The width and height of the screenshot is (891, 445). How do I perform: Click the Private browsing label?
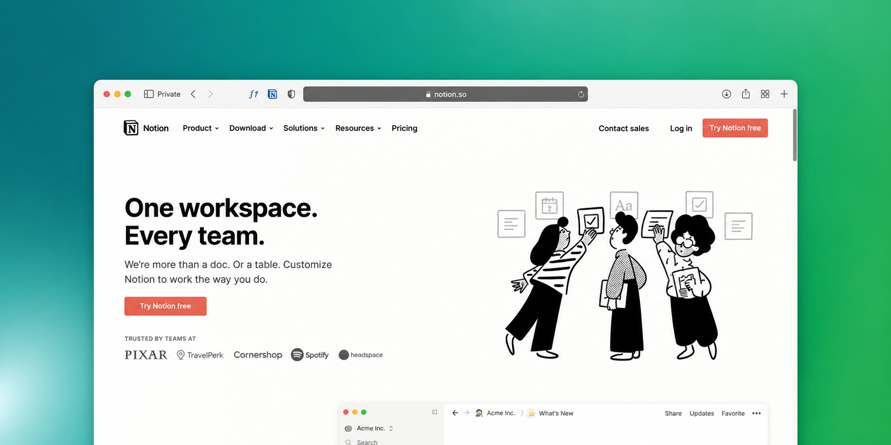(x=169, y=94)
